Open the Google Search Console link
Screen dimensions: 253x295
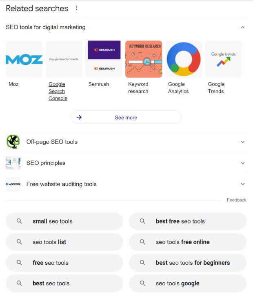(x=58, y=91)
